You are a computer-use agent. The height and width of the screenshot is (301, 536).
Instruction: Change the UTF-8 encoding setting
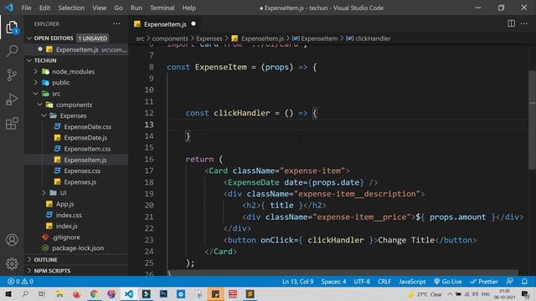point(362,282)
